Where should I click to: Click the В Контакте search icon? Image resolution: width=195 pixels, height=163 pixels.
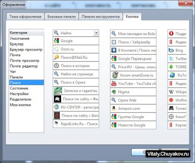[114, 50]
